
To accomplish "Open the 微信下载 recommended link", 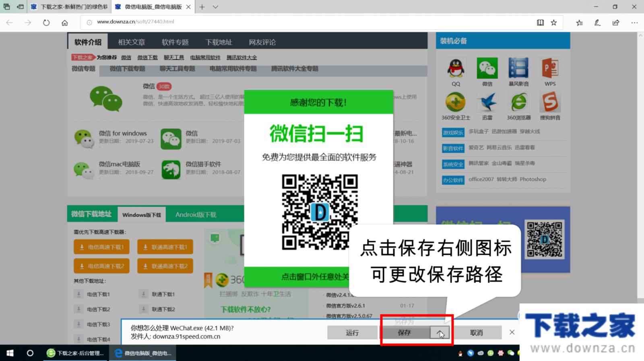I will point(147,57).
